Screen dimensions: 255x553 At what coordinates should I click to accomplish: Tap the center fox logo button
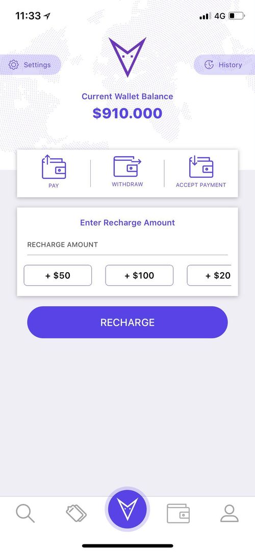click(x=127, y=509)
